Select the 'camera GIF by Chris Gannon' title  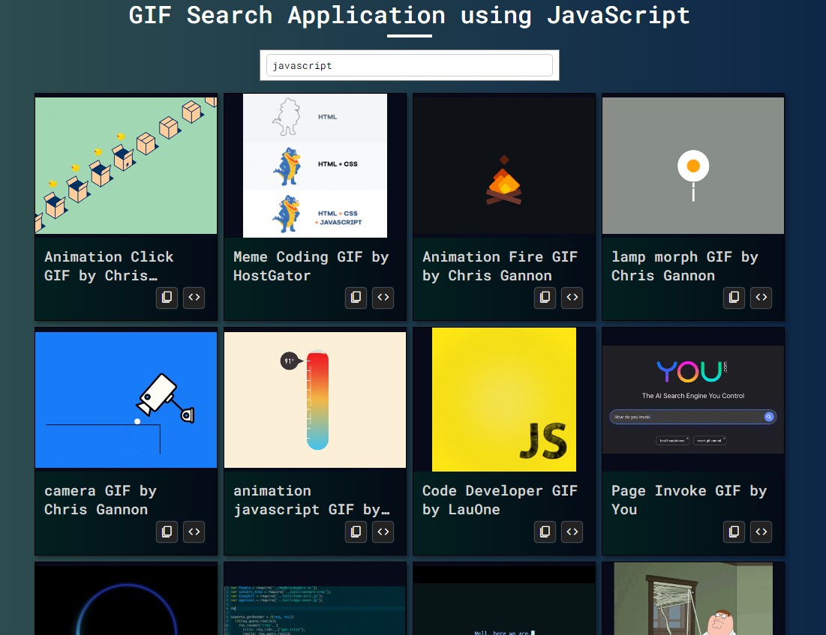click(x=101, y=500)
